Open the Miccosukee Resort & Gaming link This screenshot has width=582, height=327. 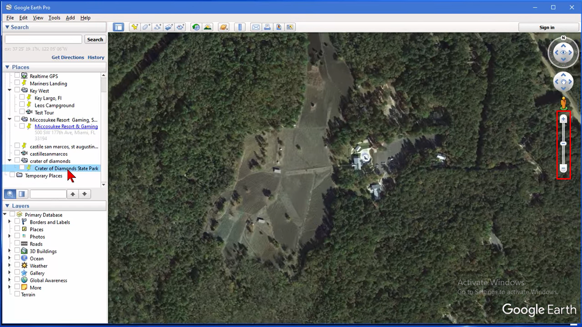coord(66,127)
